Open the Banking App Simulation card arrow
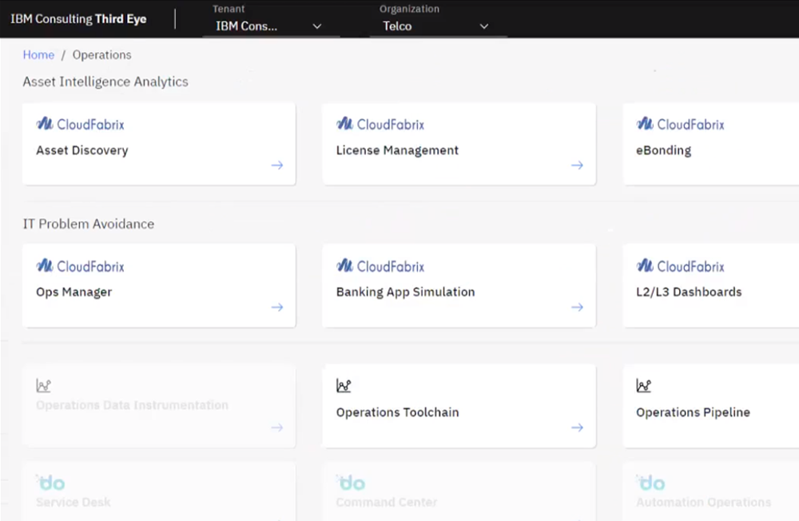799x521 pixels. tap(577, 307)
